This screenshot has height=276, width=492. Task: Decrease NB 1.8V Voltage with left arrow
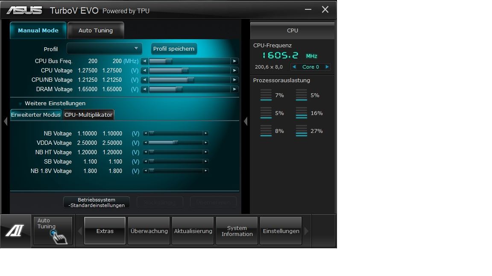pyautogui.click(x=146, y=171)
